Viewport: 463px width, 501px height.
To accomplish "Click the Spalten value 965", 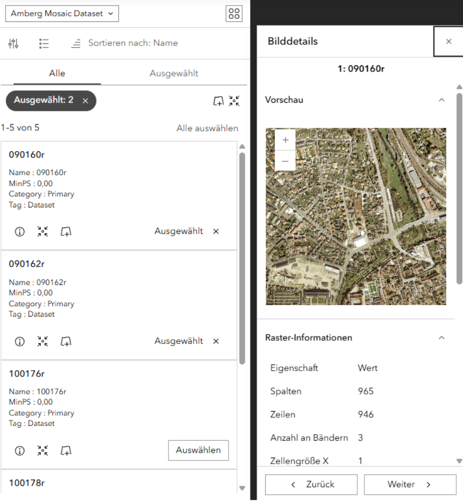I will [366, 391].
